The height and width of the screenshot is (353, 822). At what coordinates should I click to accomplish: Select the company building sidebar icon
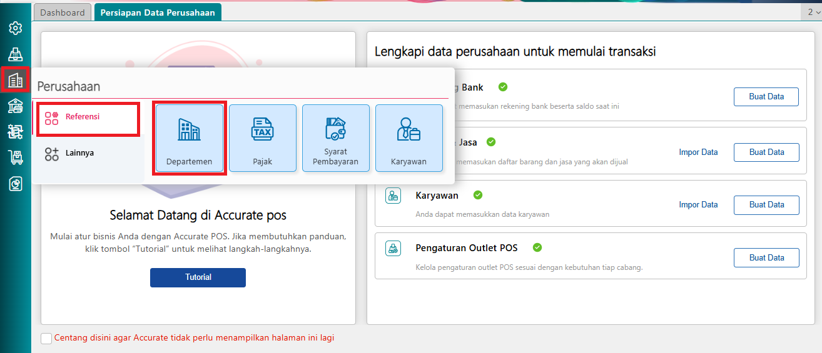click(16, 80)
